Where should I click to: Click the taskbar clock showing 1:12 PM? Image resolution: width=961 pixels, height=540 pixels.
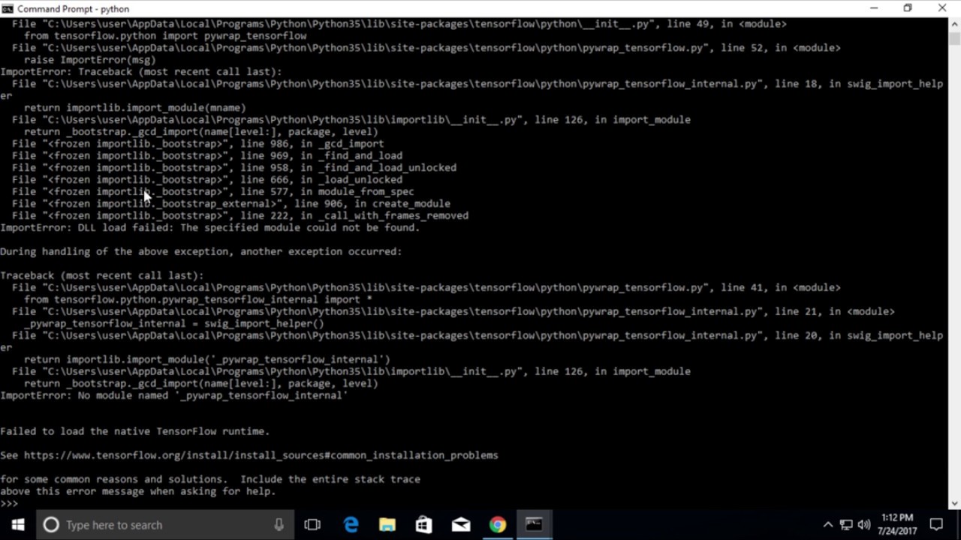click(896, 524)
